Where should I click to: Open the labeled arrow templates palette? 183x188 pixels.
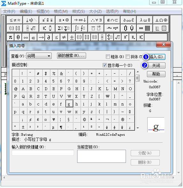pyautogui.click(x=113, y=28)
